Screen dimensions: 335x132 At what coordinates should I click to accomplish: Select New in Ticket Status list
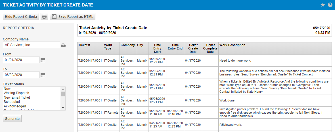pos(7,89)
